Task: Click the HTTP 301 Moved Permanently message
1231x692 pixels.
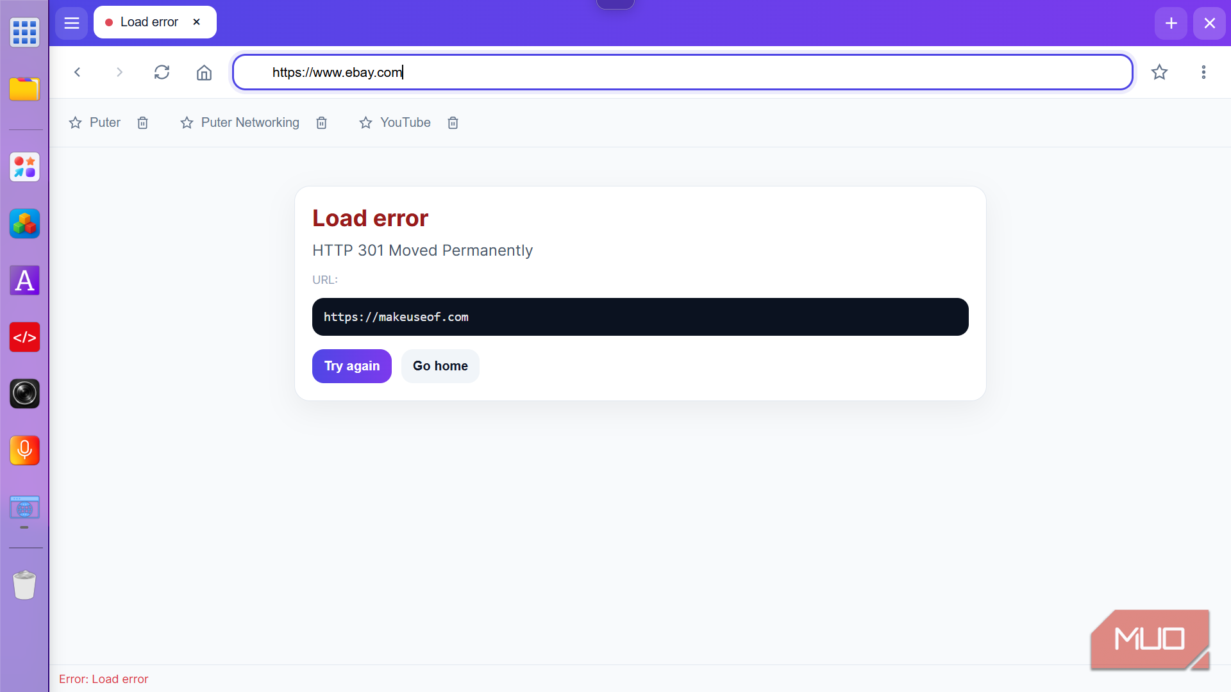Action: pos(423,251)
